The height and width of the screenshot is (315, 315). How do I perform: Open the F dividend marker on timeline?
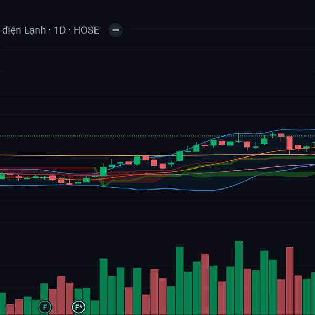[45, 307]
